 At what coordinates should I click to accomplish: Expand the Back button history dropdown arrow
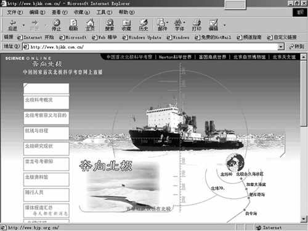pos(23,25)
